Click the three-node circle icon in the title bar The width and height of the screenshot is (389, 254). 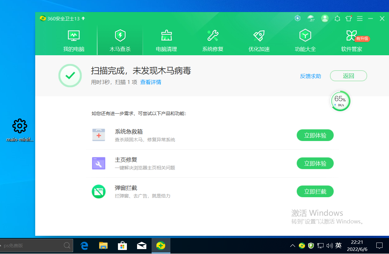337,19
